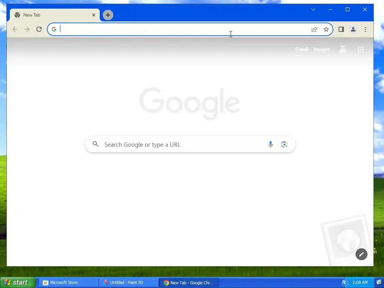Open the profile avatar icon
The width and height of the screenshot is (384, 288).
353,29
